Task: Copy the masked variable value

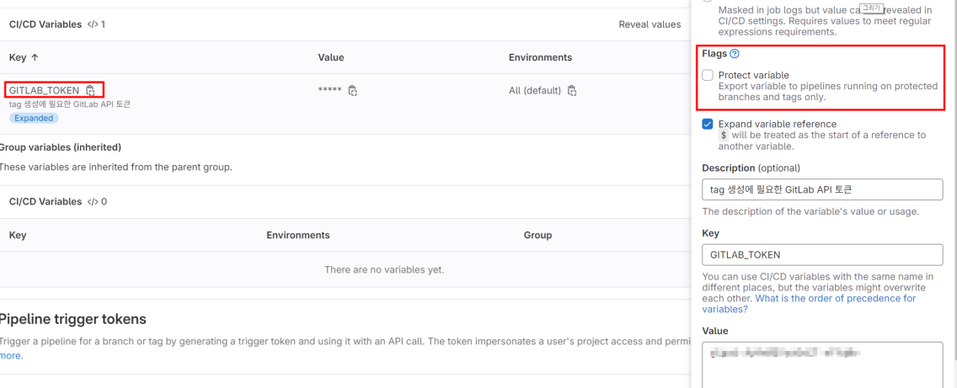Action: [x=353, y=90]
